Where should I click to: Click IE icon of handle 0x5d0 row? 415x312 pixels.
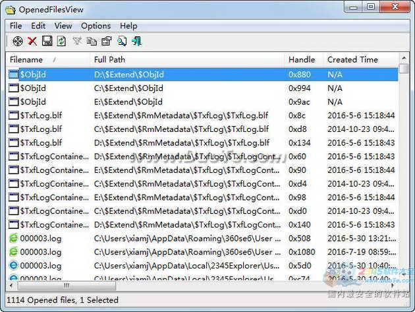click(13, 266)
